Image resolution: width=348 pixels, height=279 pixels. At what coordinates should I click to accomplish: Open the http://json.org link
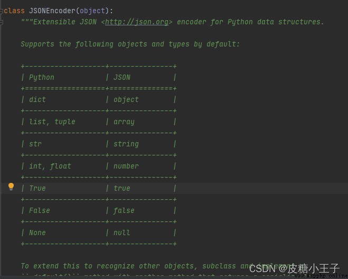(x=136, y=22)
